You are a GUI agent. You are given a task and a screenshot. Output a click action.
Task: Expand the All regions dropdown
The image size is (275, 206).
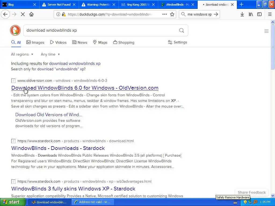[22, 54]
